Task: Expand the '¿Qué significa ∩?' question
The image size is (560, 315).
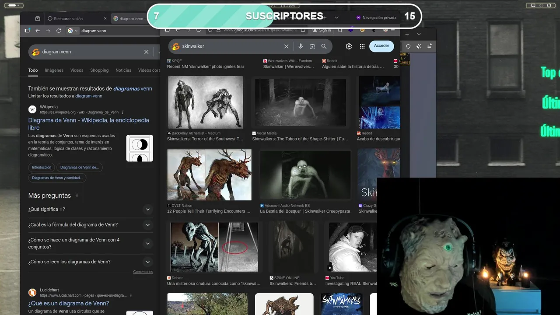Action: (x=91, y=209)
